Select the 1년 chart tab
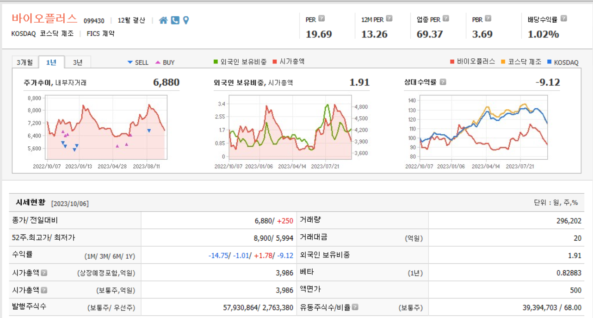593x318 pixels. 51,62
